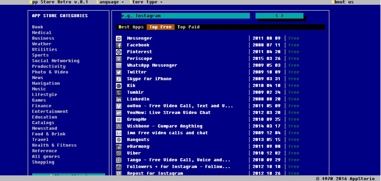Open the Book category
The width and height of the screenshot is (381, 181).
[38, 27]
